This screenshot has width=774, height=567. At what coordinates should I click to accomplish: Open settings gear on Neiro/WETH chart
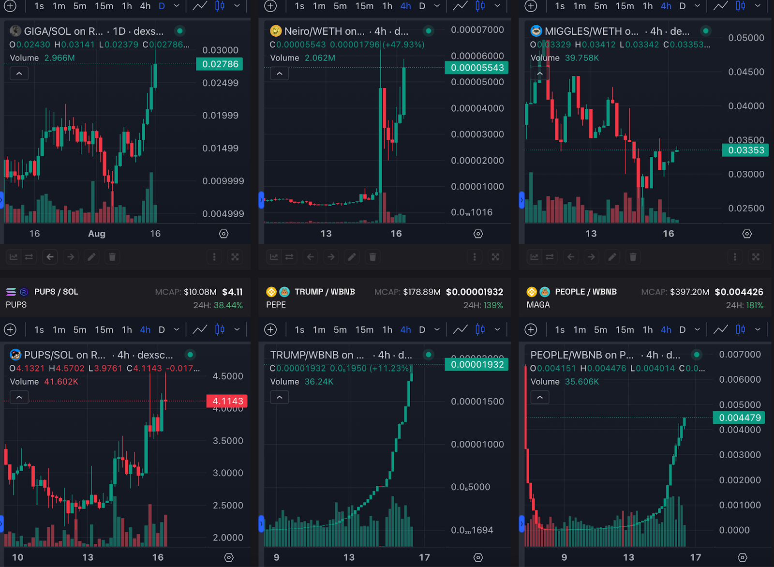pos(478,234)
